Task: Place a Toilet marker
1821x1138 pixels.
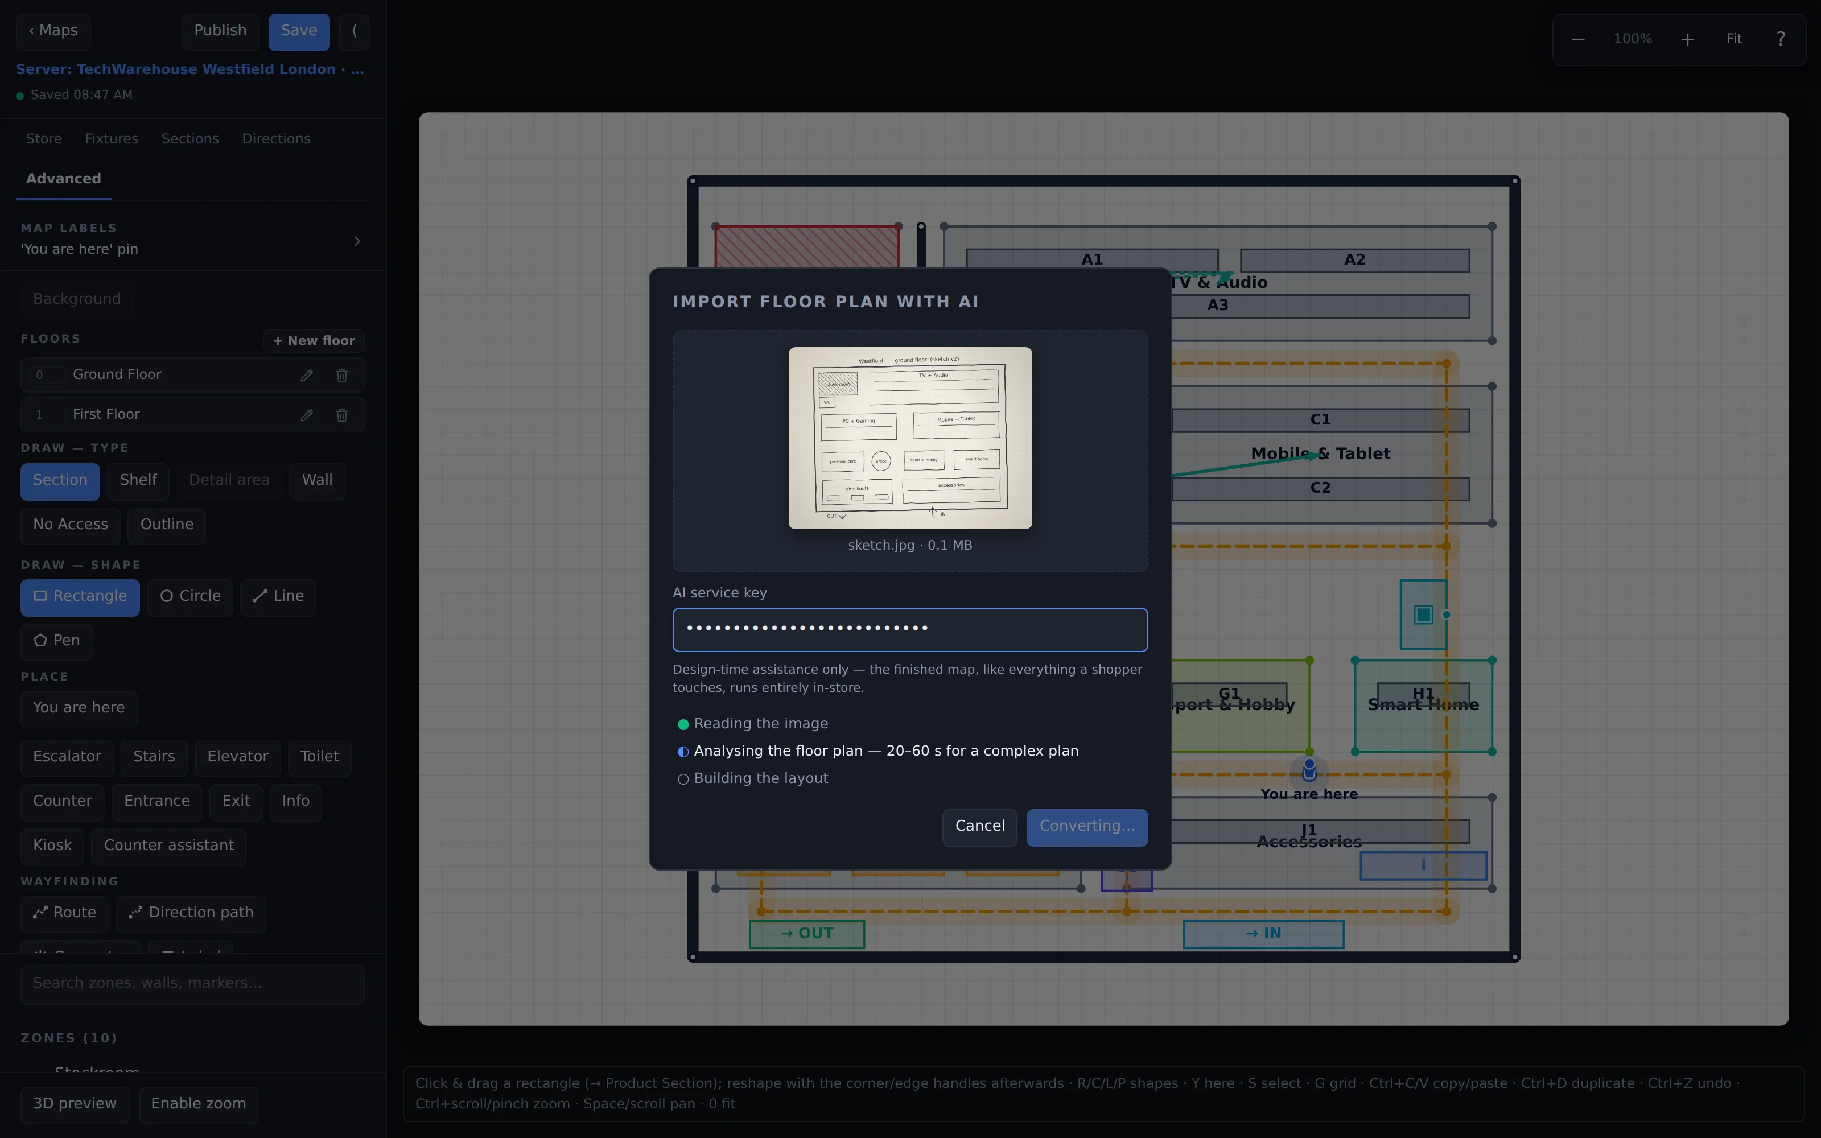Action: pos(320,757)
